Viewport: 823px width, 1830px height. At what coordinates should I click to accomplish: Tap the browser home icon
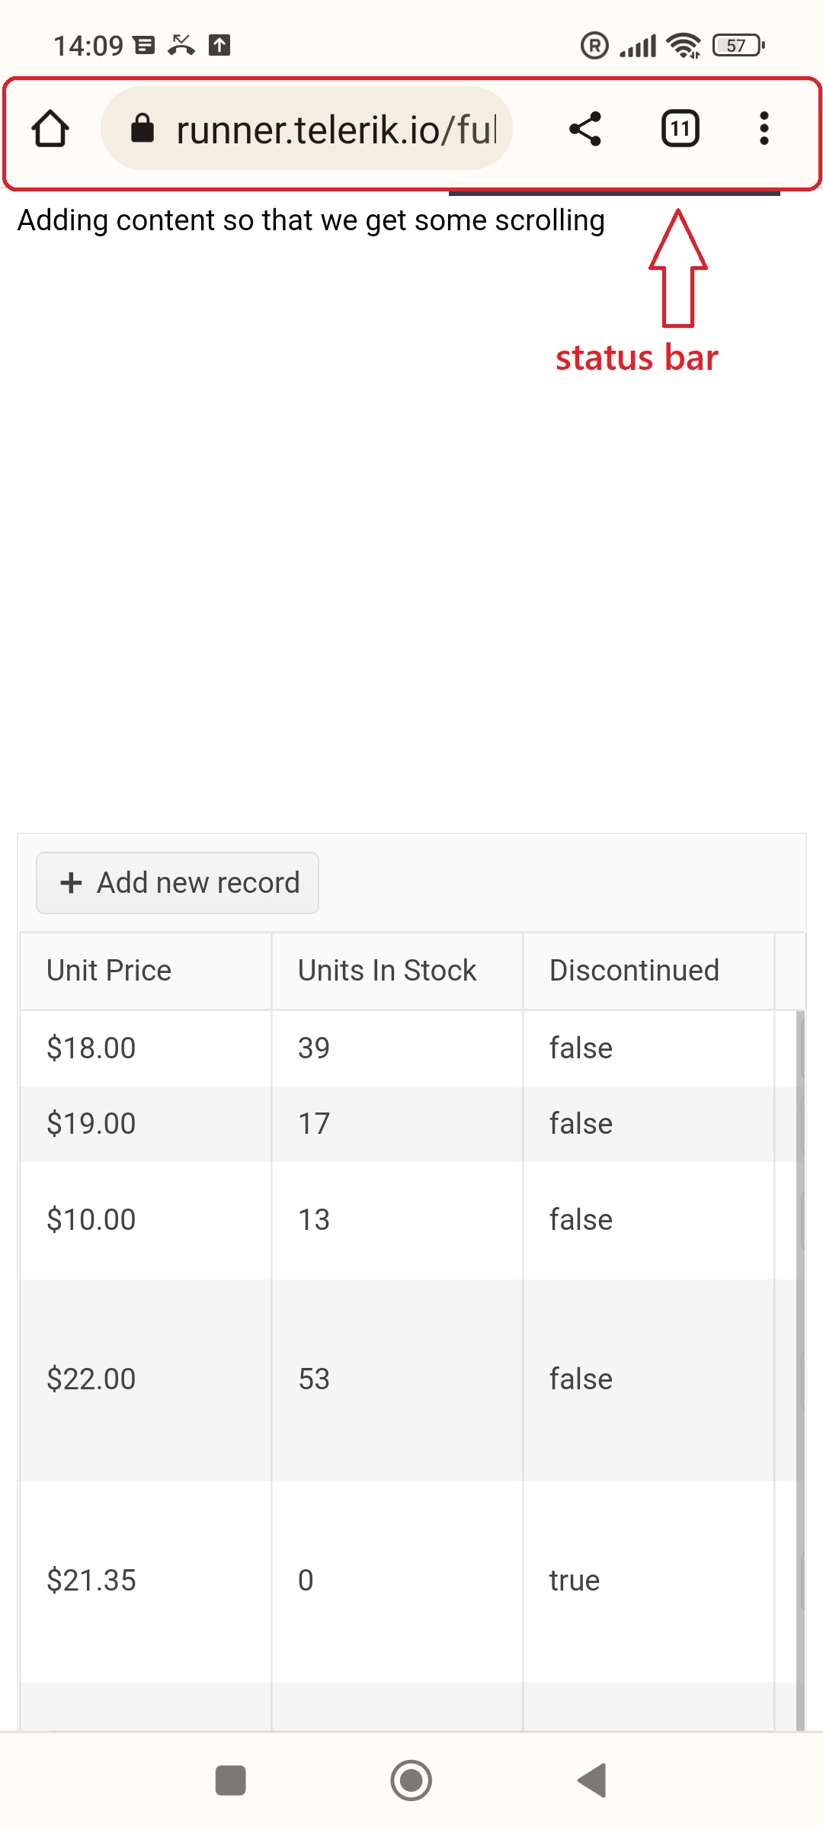pos(50,128)
